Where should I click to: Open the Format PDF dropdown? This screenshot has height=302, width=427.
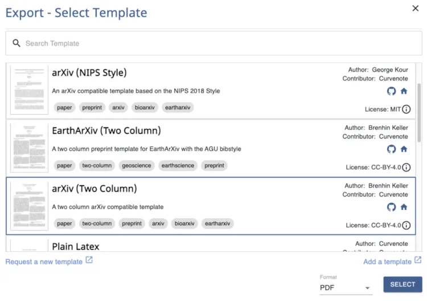(x=345, y=288)
